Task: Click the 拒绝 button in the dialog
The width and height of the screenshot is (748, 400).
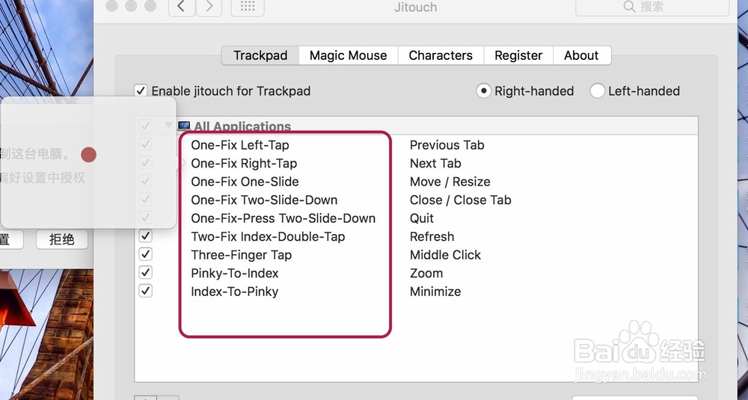Action: (62, 240)
